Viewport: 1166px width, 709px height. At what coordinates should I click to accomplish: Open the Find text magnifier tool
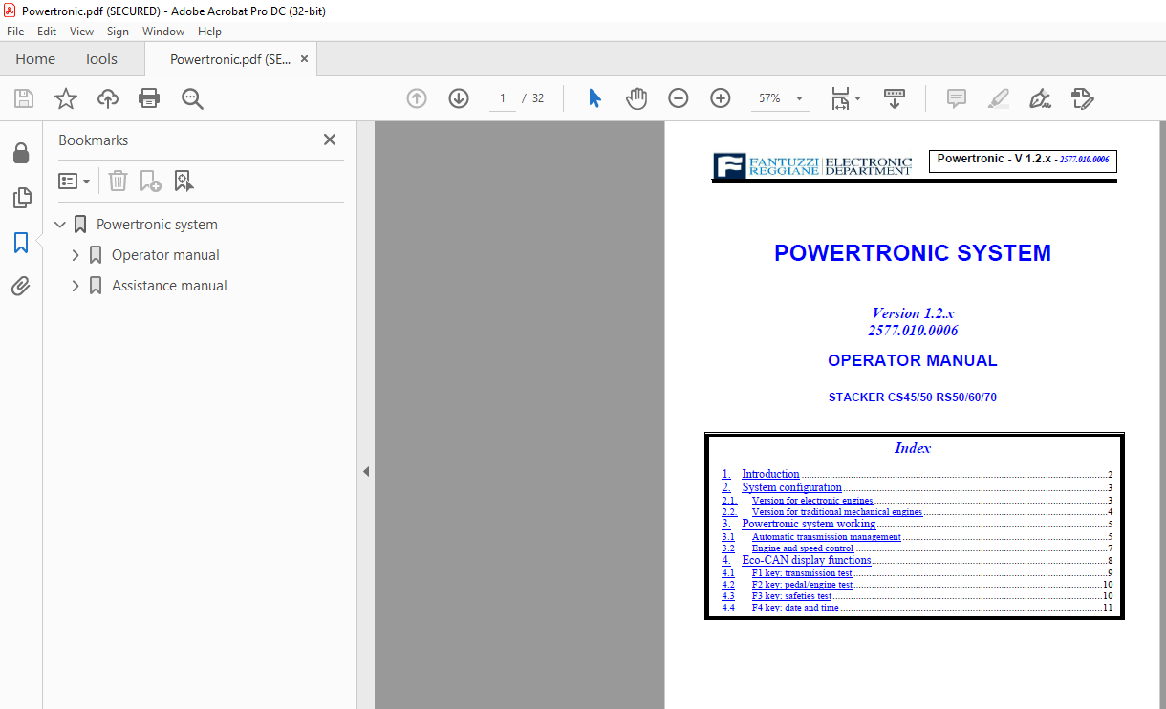[193, 98]
